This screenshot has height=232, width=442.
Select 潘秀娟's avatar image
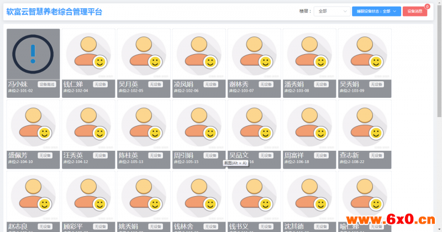[x=309, y=54]
